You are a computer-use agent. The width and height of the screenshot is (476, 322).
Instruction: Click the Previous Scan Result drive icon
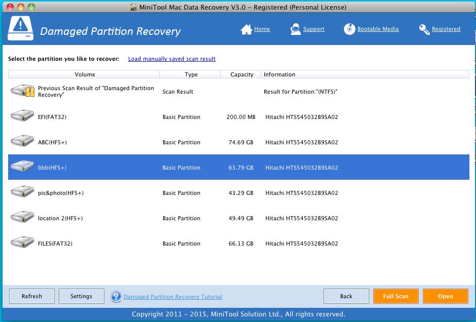(x=22, y=91)
